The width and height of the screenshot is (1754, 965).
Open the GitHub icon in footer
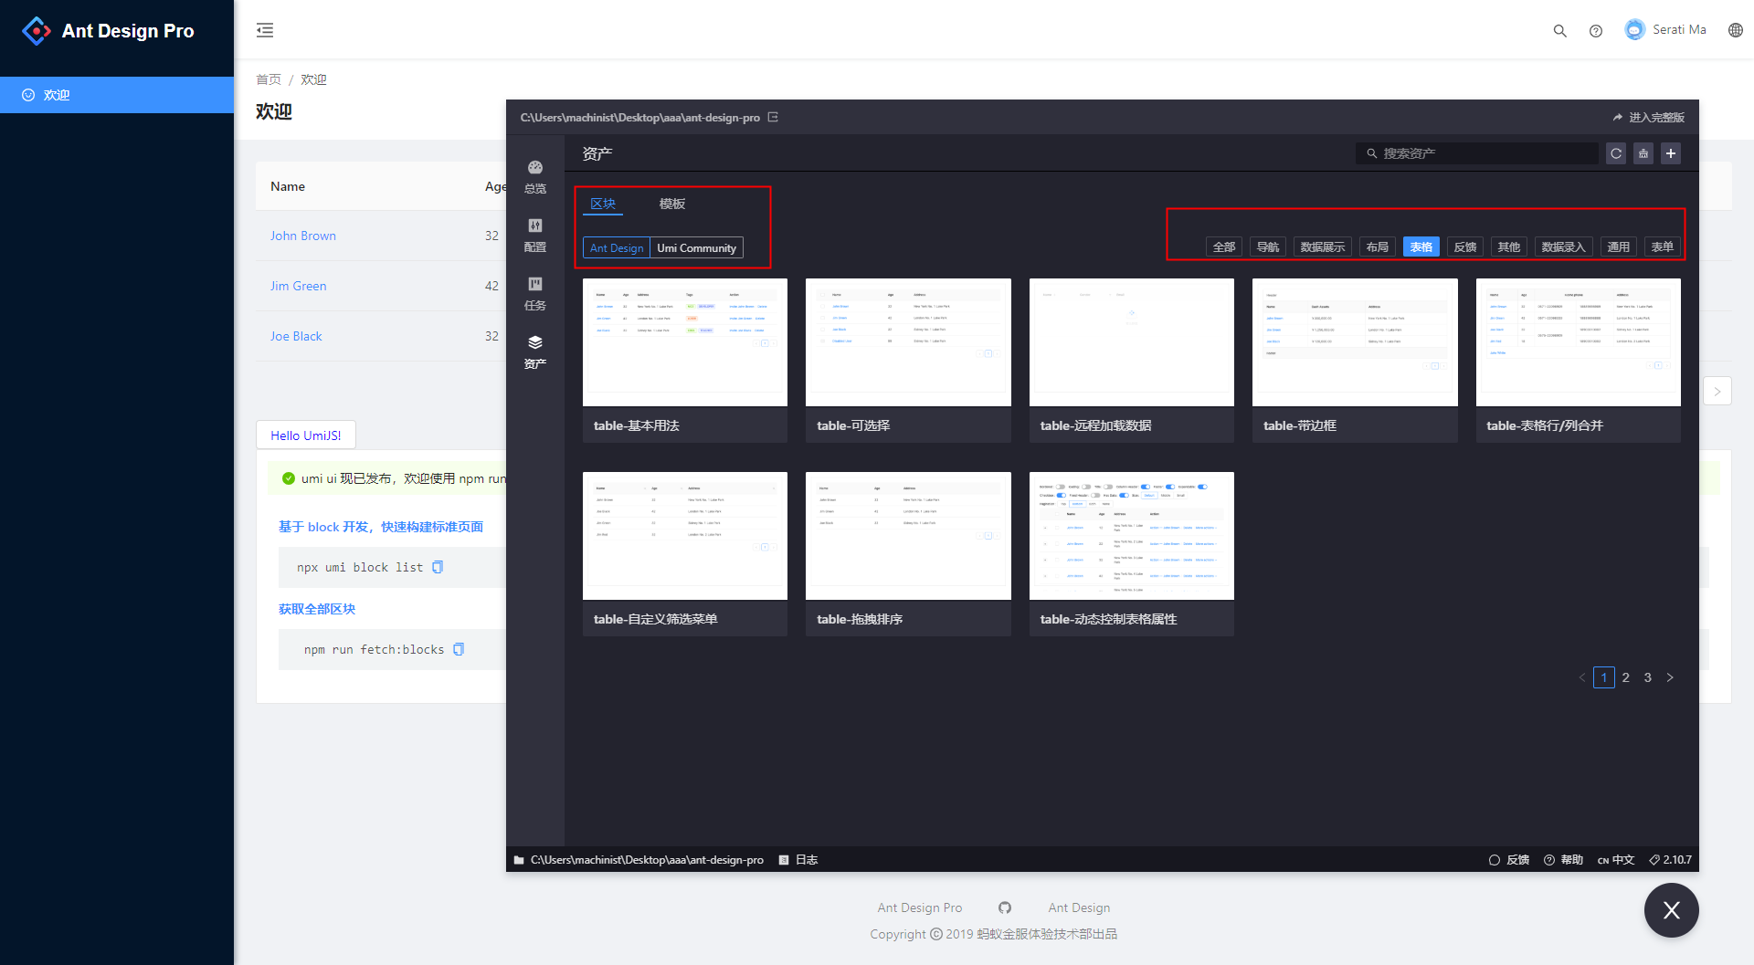[x=1005, y=907]
